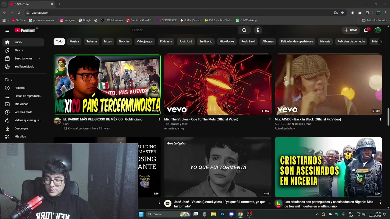The image size is (390, 219).
Task: Click the bookmark star in address bar
Action: click(x=342, y=13)
